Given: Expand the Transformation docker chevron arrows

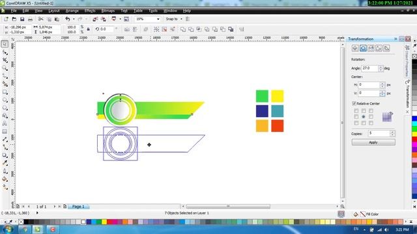Looking at the screenshot, I should tap(395, 39).
